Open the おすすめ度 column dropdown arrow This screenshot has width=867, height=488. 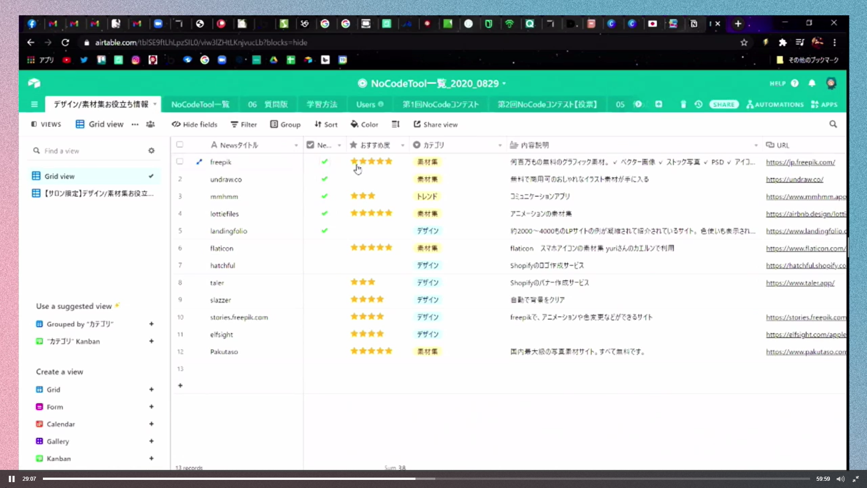(402, 145)
